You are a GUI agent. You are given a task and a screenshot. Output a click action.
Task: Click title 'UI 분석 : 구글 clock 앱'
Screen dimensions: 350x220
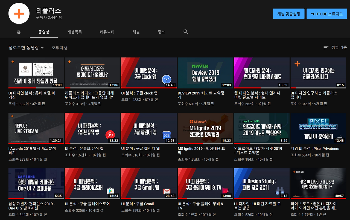point(139,93)
